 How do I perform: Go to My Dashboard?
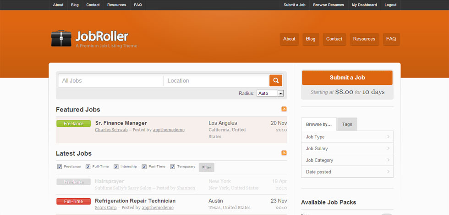364,5
